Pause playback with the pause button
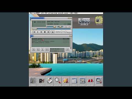Image resolution: width=132 pixels, height=99 pixels. click(41, 32)
